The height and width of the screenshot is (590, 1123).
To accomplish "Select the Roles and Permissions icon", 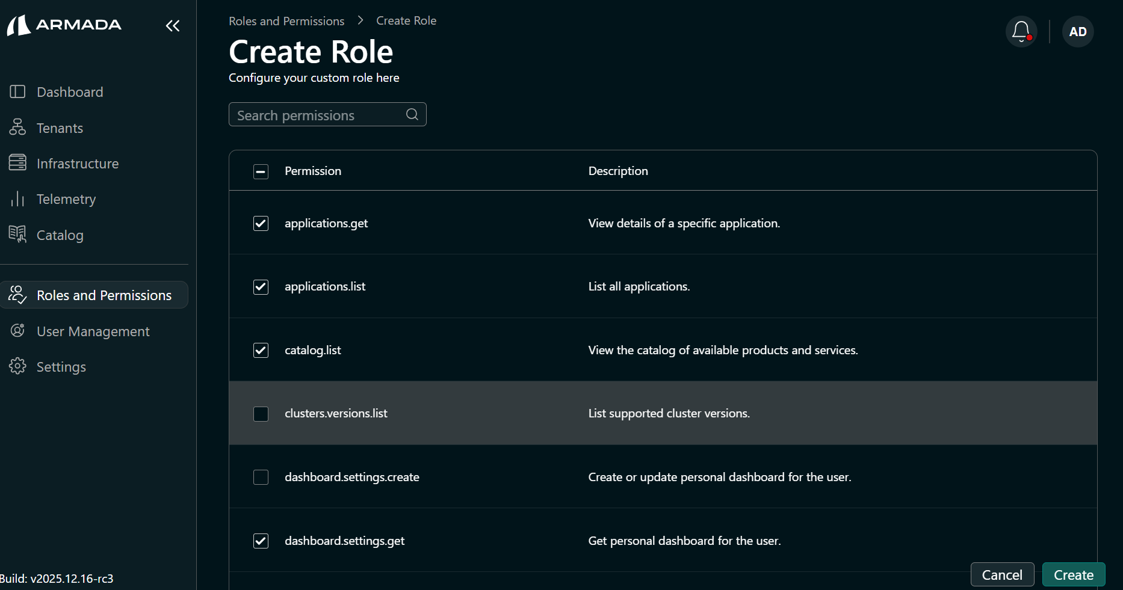I will point(17,295).
